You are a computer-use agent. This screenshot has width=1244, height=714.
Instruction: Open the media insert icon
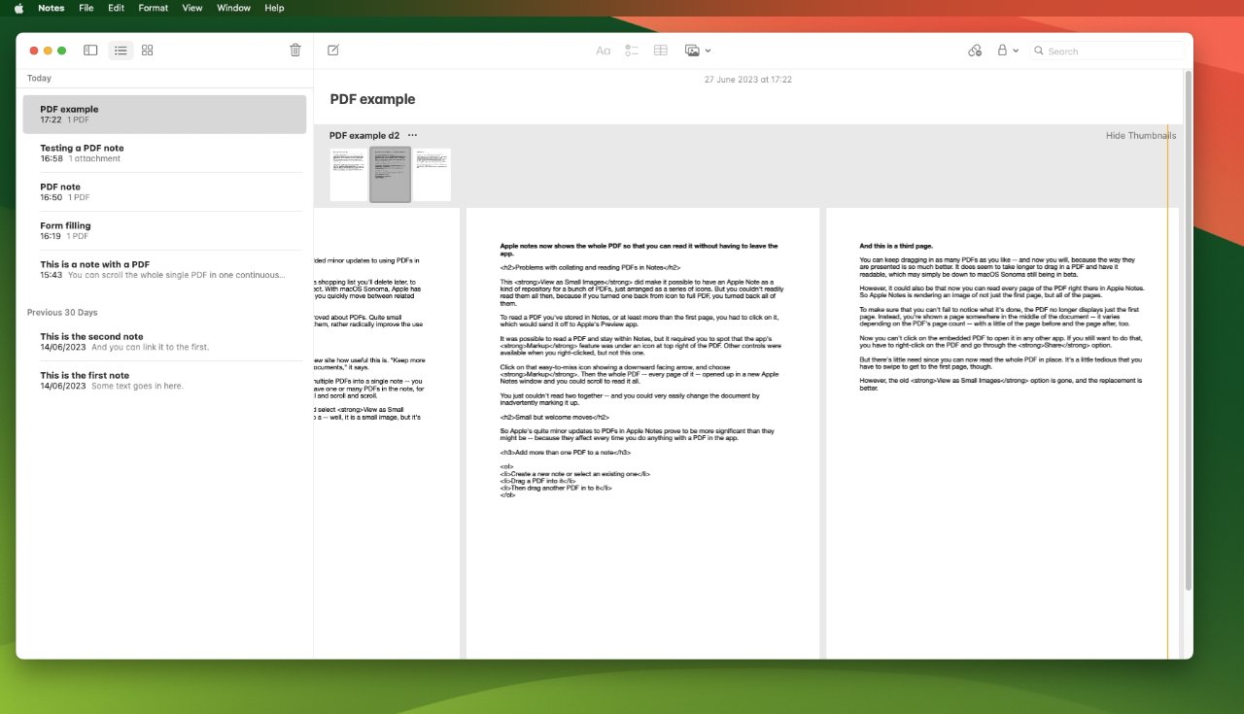692,50
